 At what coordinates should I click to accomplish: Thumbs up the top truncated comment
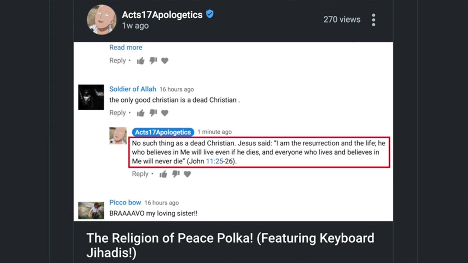141,61
